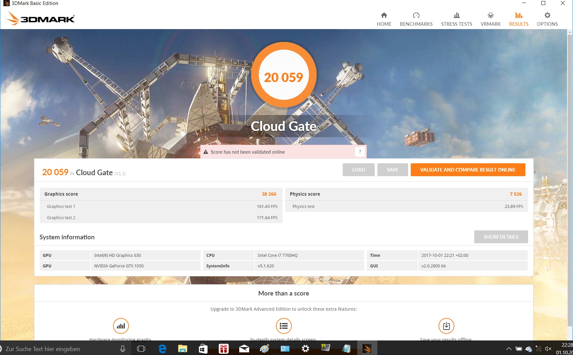Click the muted volume icon in tray
Viewport: 573px width, 355px height.
coord(548,349)
